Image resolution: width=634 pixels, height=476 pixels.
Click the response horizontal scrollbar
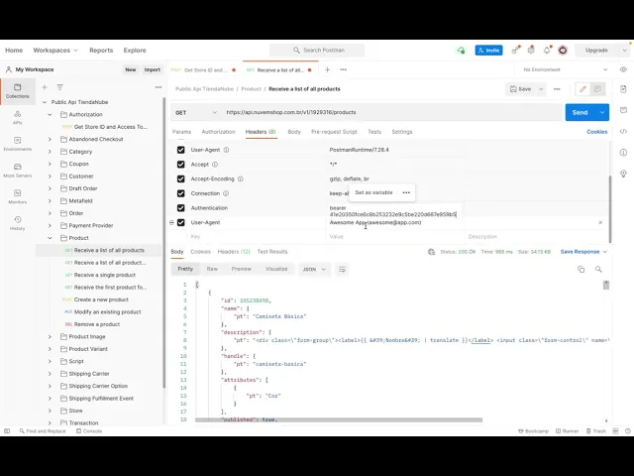[x=339, y=420]
